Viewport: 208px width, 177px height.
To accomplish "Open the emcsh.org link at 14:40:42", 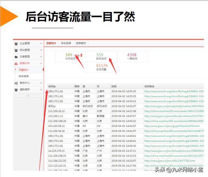I will tap(174, 136).
